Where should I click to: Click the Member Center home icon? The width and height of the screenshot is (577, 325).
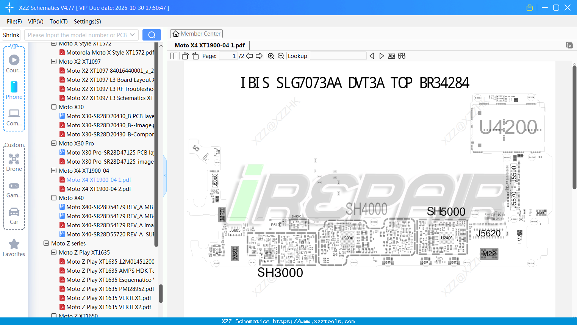[176, 34]
